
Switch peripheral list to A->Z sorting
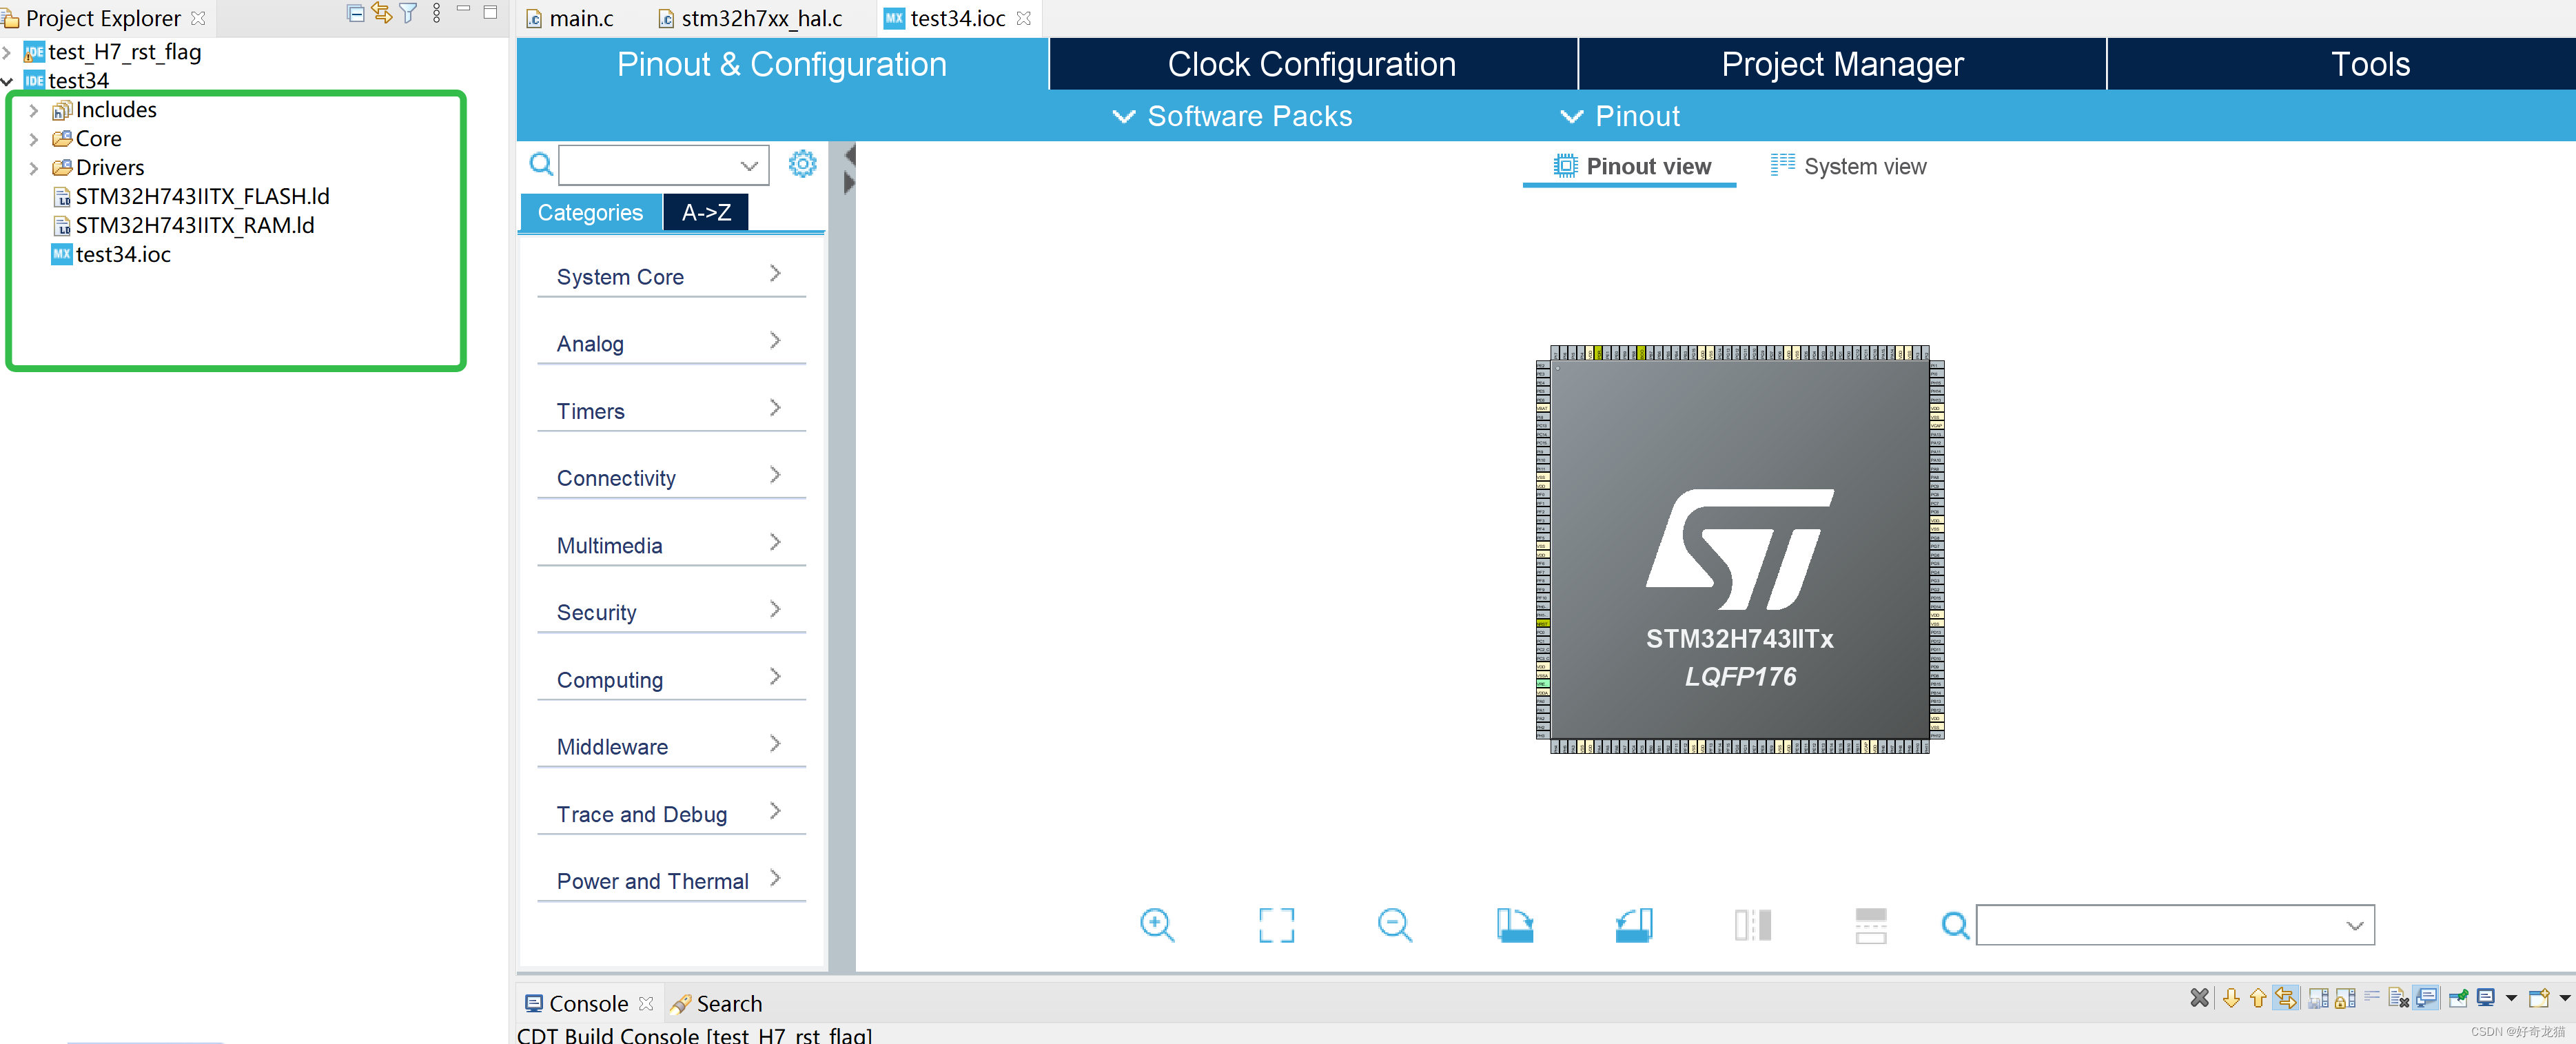(x=705, y=212)
